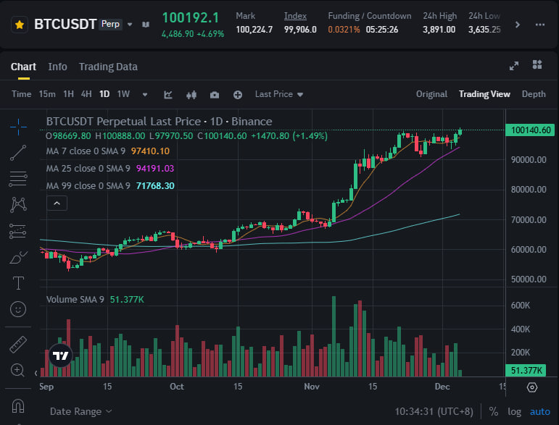The height and width of the screenshot is (425, 559).
Task: Toggle the auto scale mode
Action: pos(539,412)
